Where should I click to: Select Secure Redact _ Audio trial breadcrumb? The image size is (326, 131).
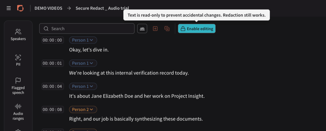click(102, 8)
